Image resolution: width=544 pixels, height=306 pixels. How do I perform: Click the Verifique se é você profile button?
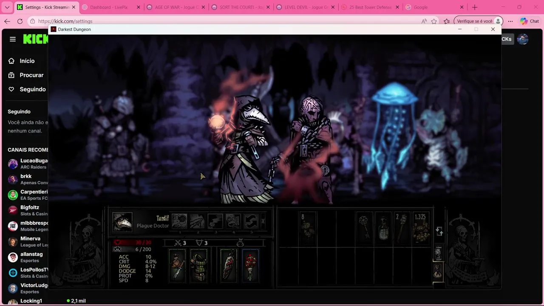(479, 21)
